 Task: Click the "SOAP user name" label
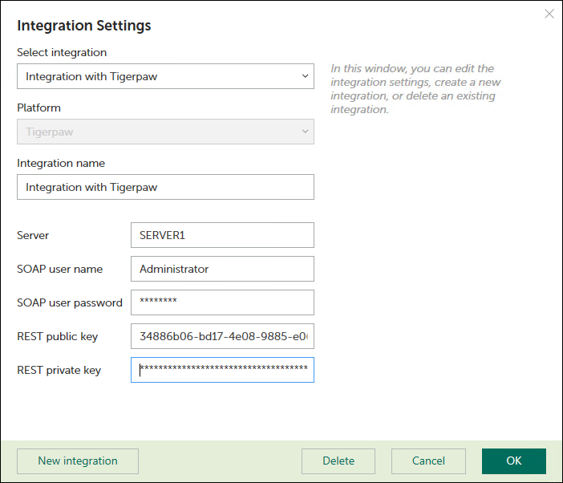(x=60, y=270)
